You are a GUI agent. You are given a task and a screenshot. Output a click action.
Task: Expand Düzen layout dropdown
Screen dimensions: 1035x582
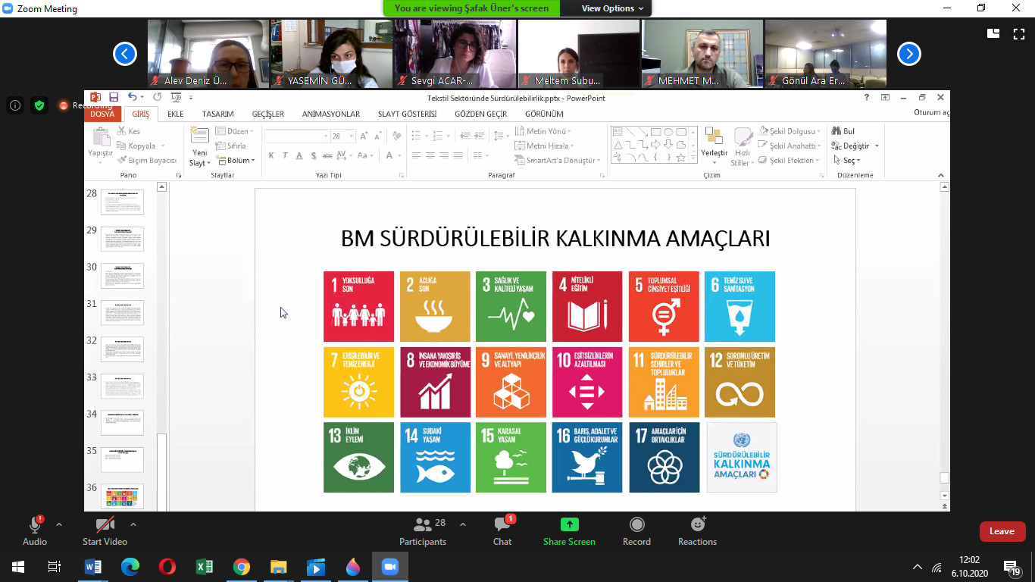[234, 131]
